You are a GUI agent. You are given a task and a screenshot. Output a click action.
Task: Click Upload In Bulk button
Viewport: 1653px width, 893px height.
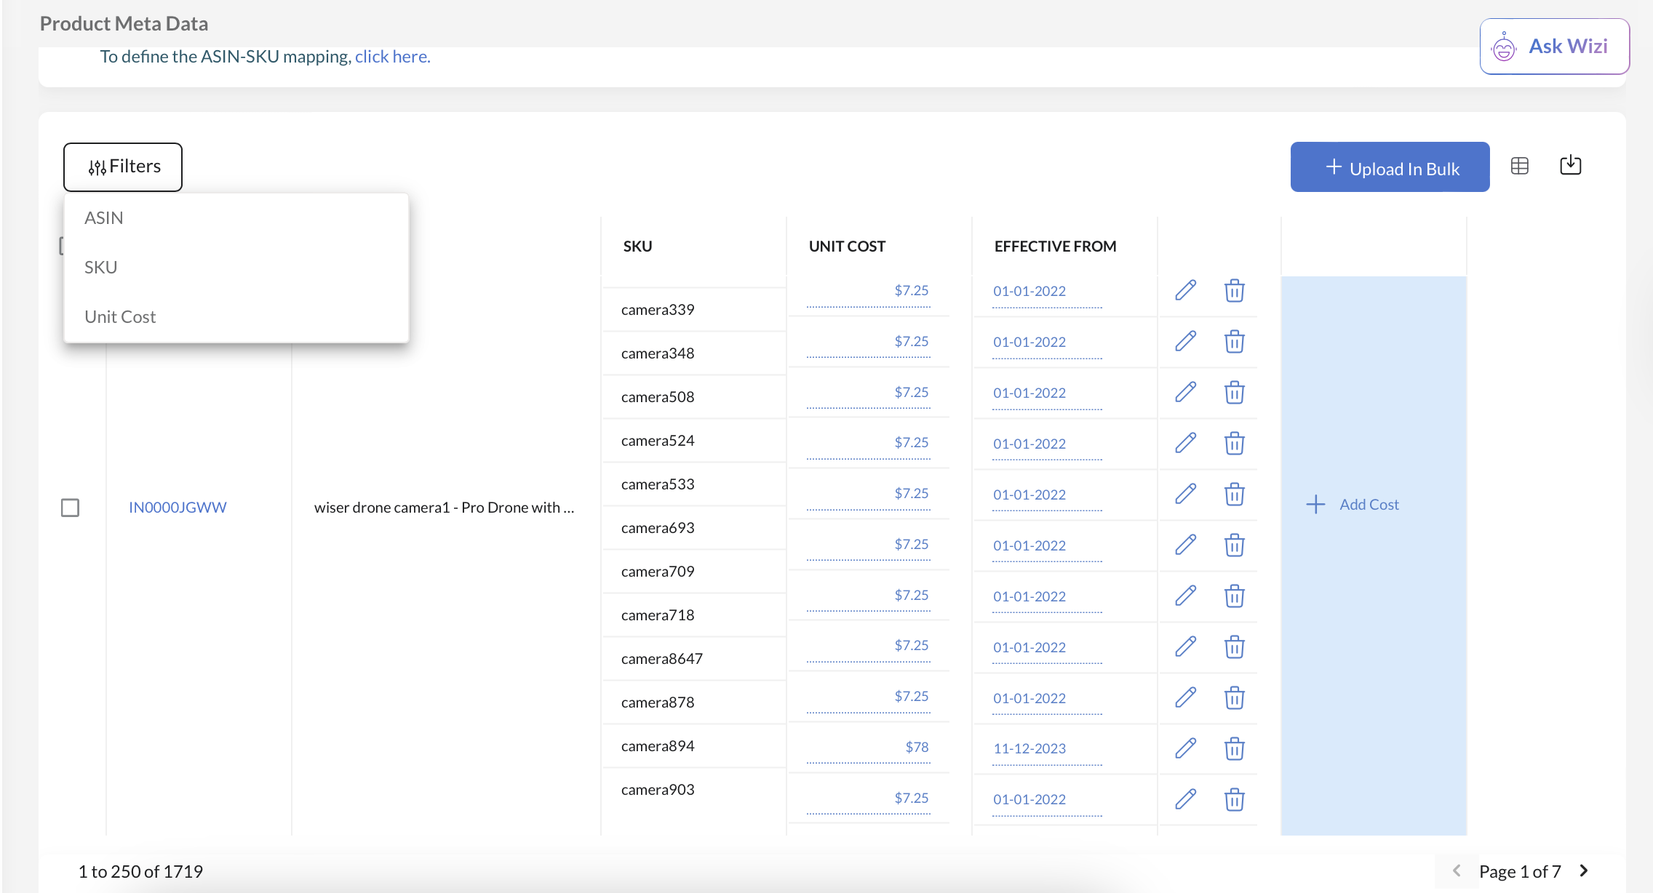pos(1390,168)
